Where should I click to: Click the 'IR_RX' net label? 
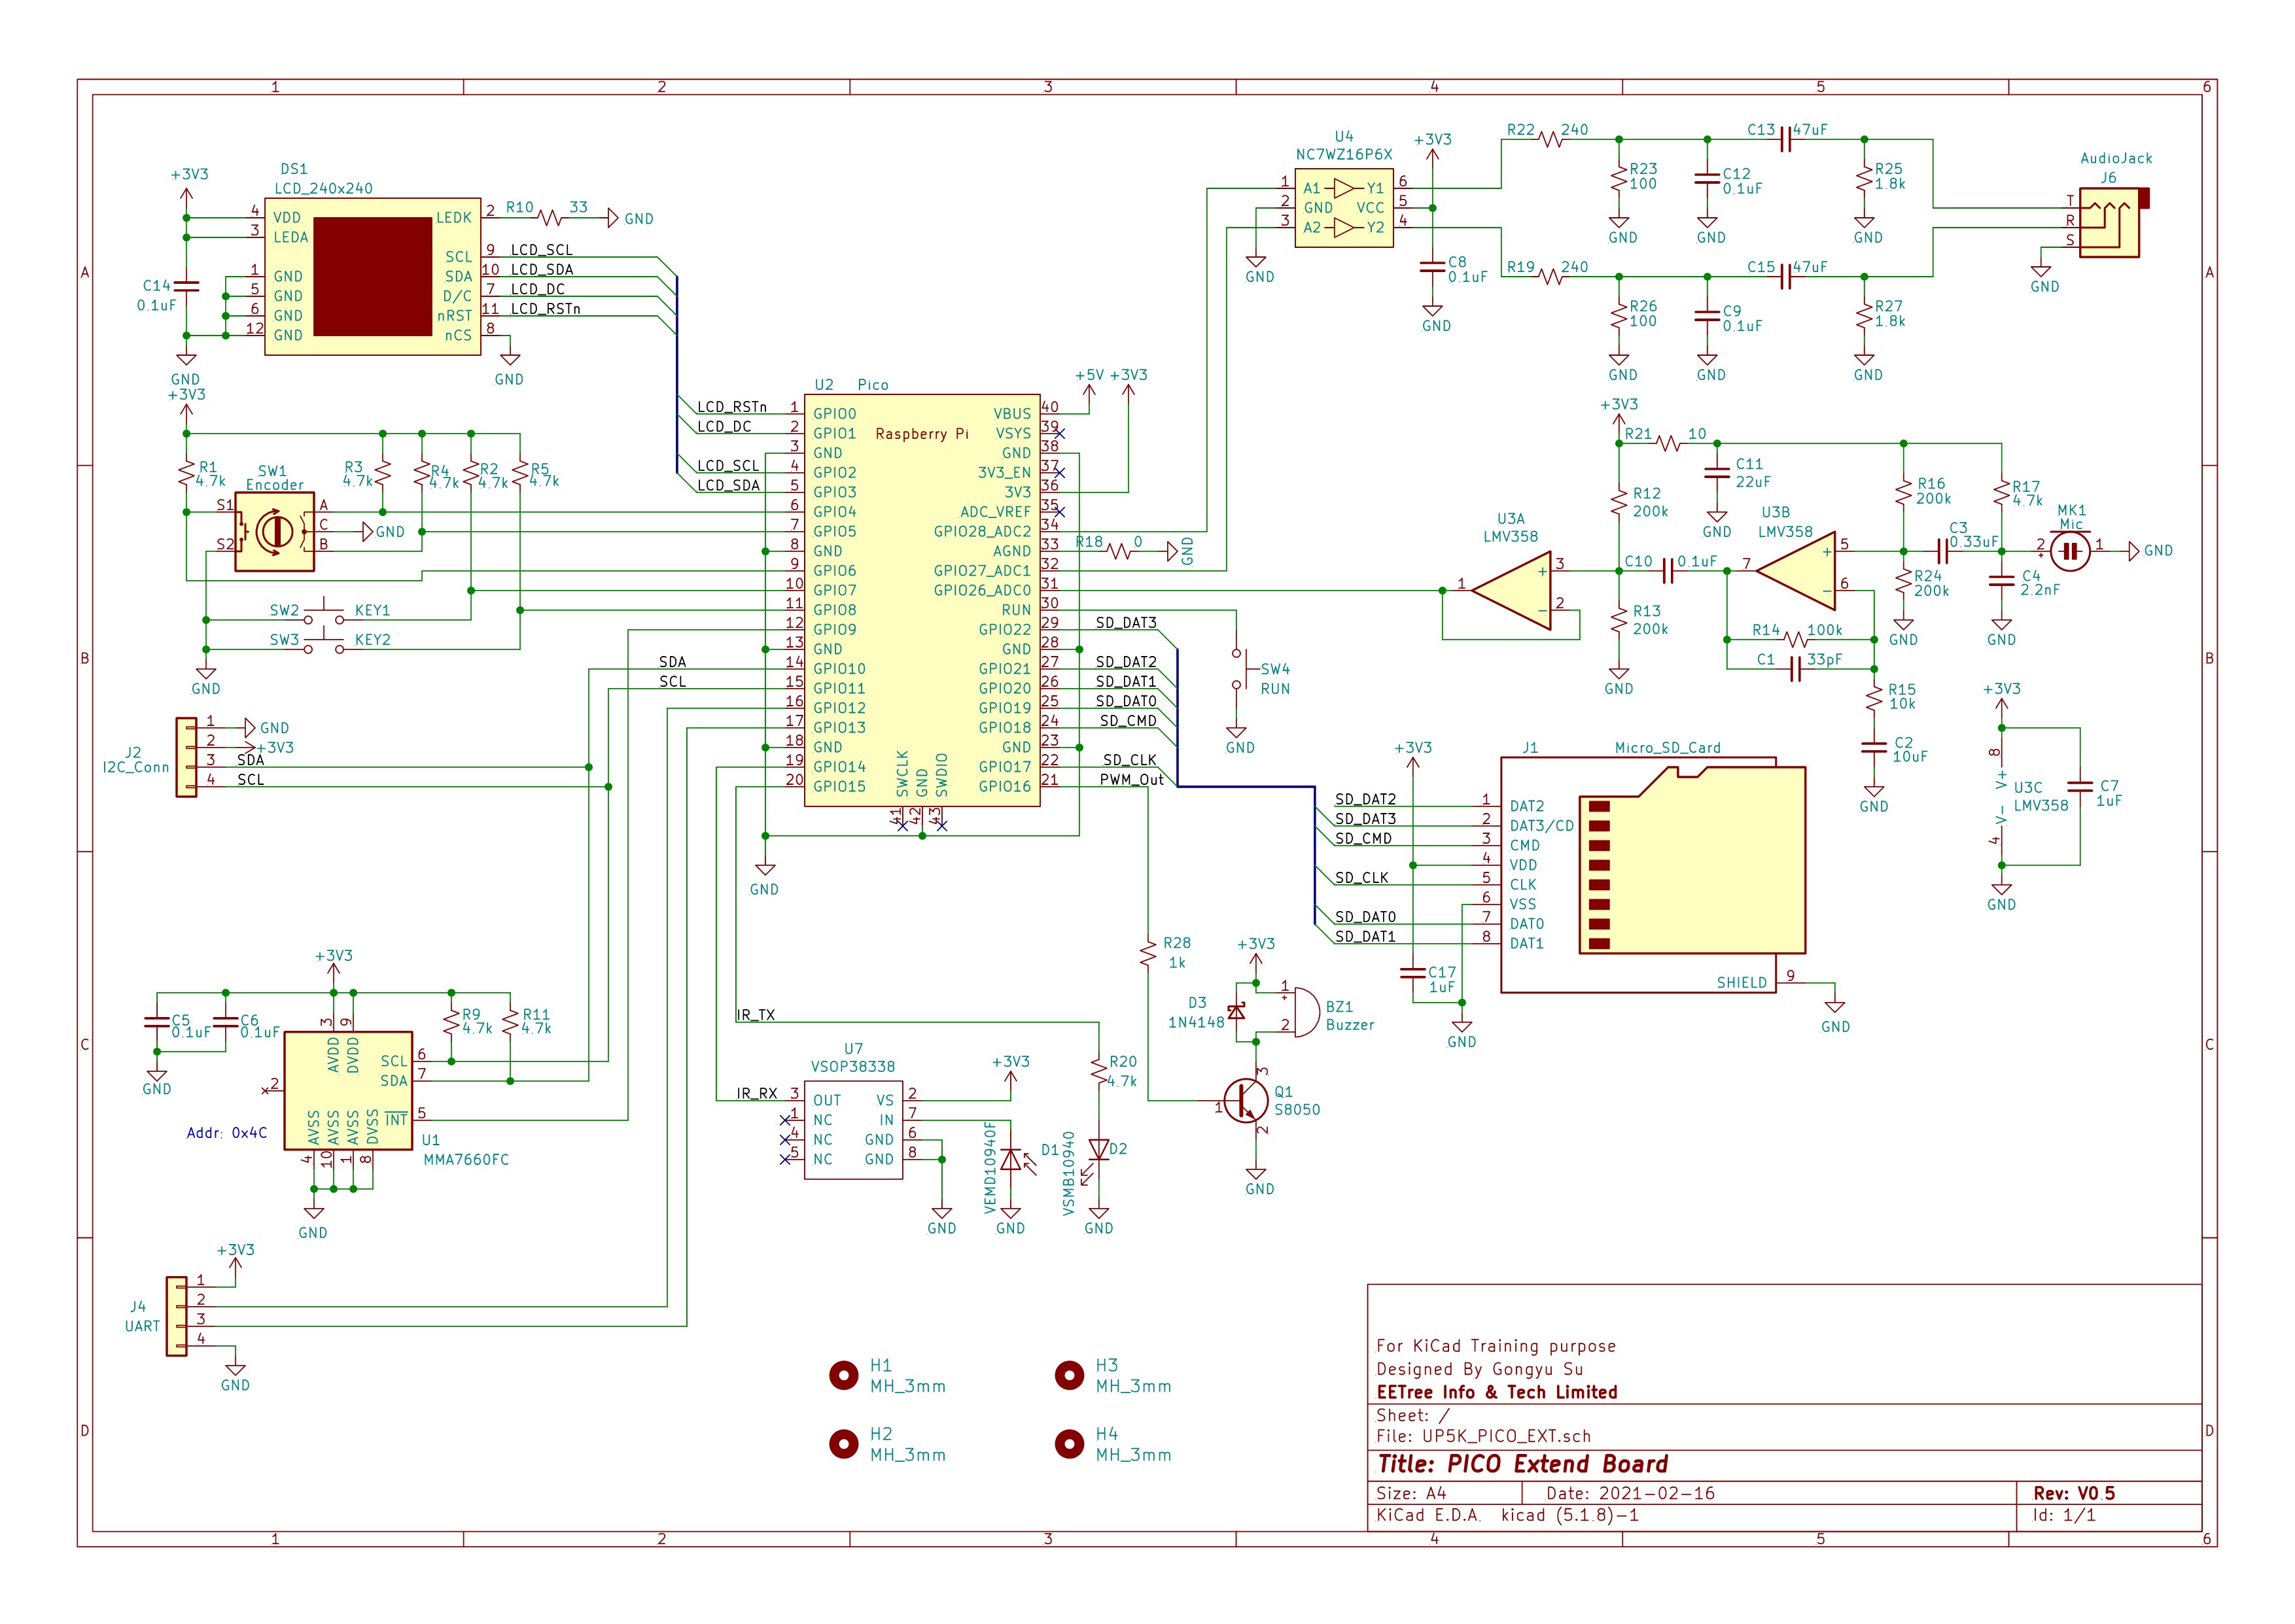(757, 1093)
